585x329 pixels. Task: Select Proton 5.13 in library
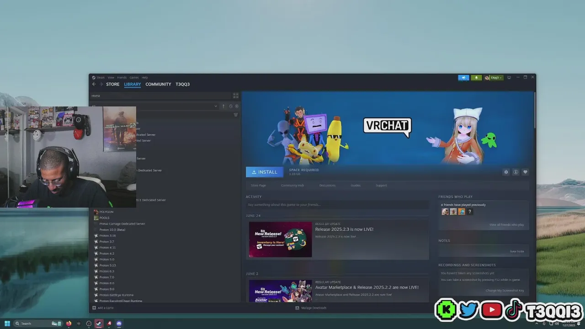click(107, 265)
